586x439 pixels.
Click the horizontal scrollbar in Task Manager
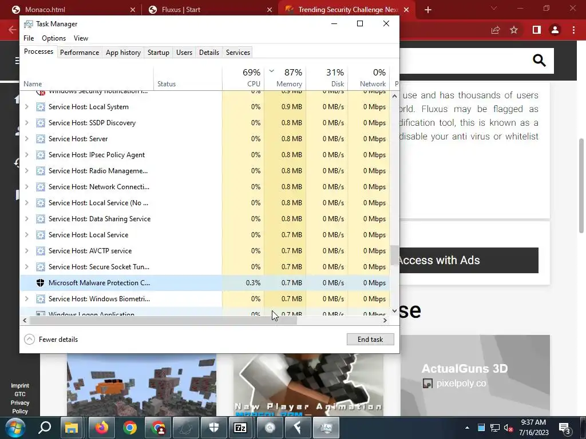(x=163, y=320)
